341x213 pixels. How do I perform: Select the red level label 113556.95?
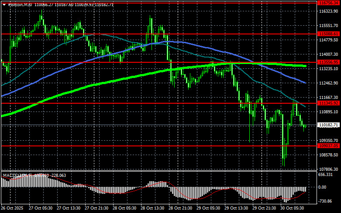(328, 62)
